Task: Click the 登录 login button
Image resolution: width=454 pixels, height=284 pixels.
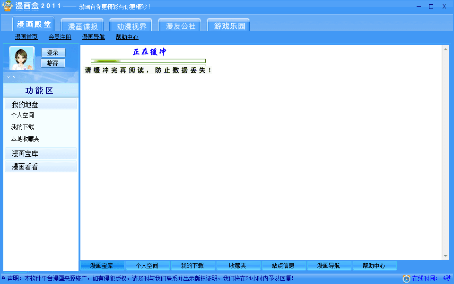Action: (52, 53)
